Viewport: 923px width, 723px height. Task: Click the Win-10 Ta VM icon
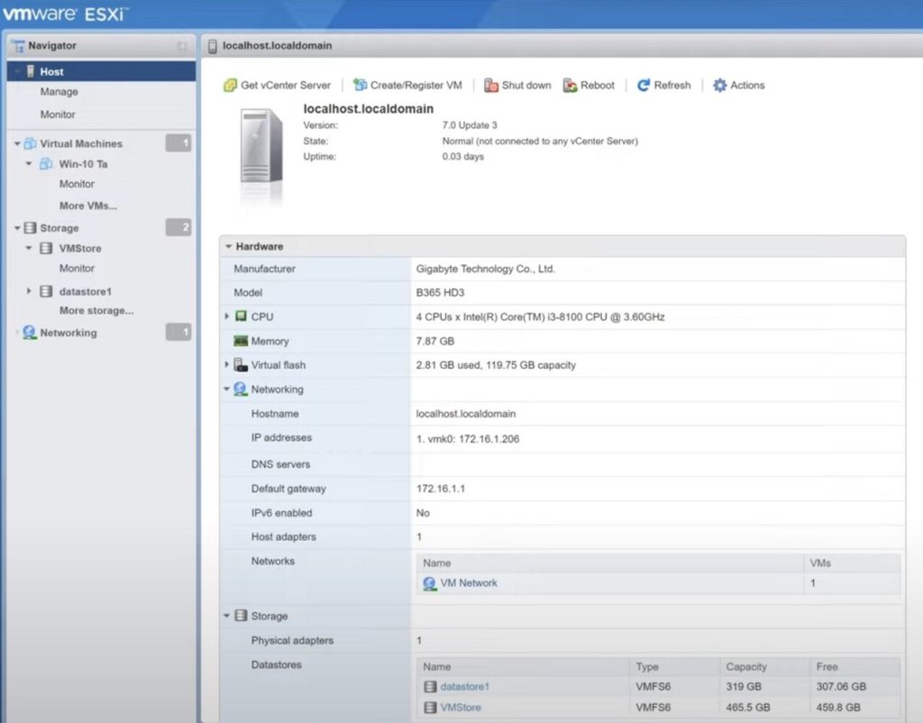point(46,164)
